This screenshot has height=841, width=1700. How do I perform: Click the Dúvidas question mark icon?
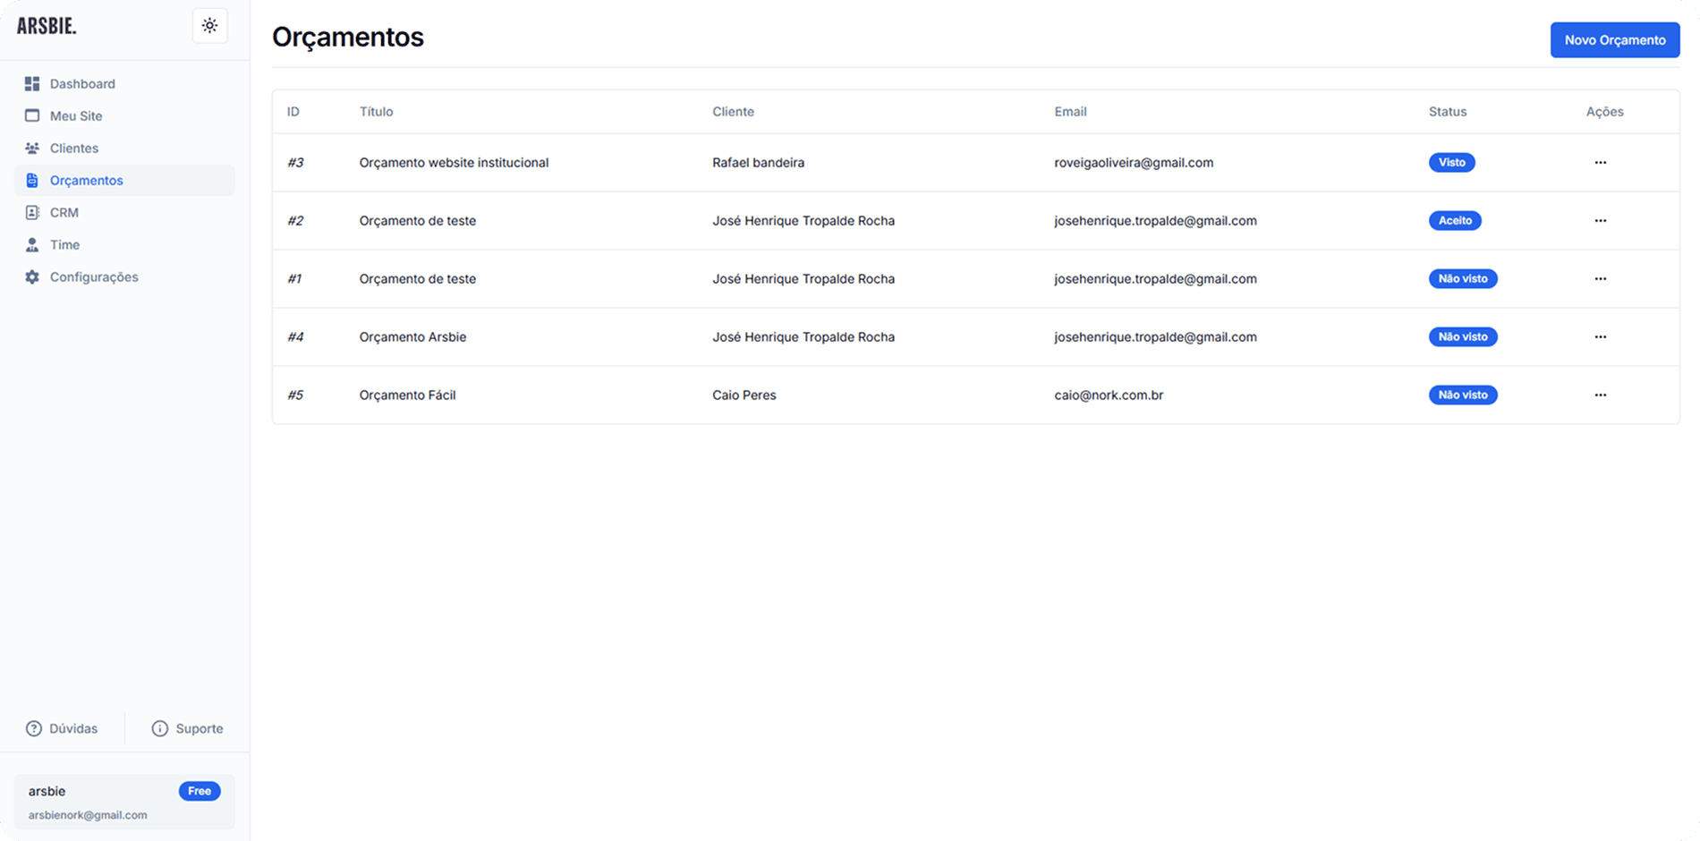(34, 728)
